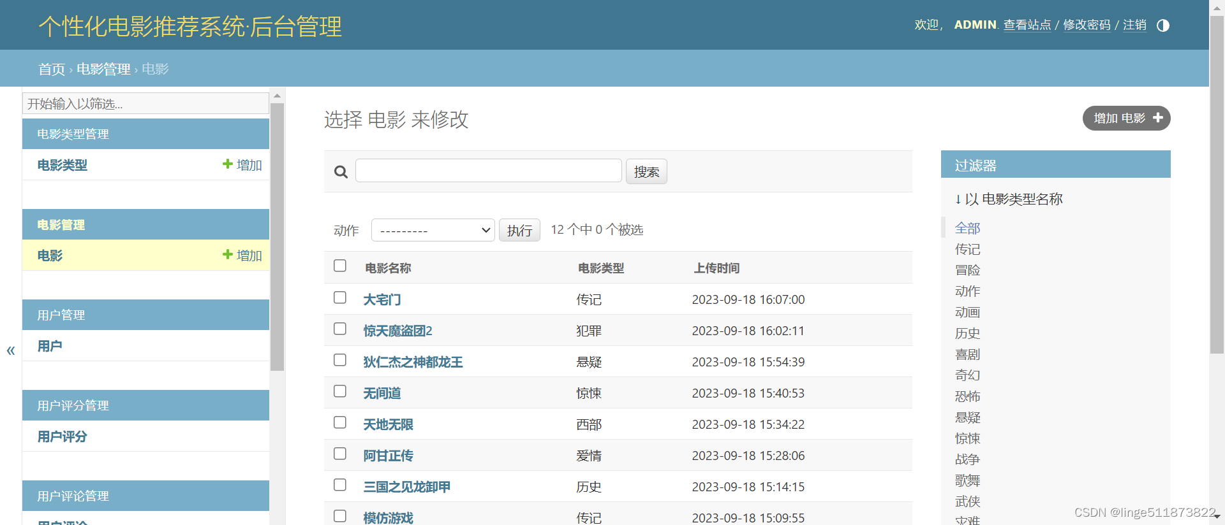
Task: Filter movies by 歌舞 type
Action: coord(967,480)
